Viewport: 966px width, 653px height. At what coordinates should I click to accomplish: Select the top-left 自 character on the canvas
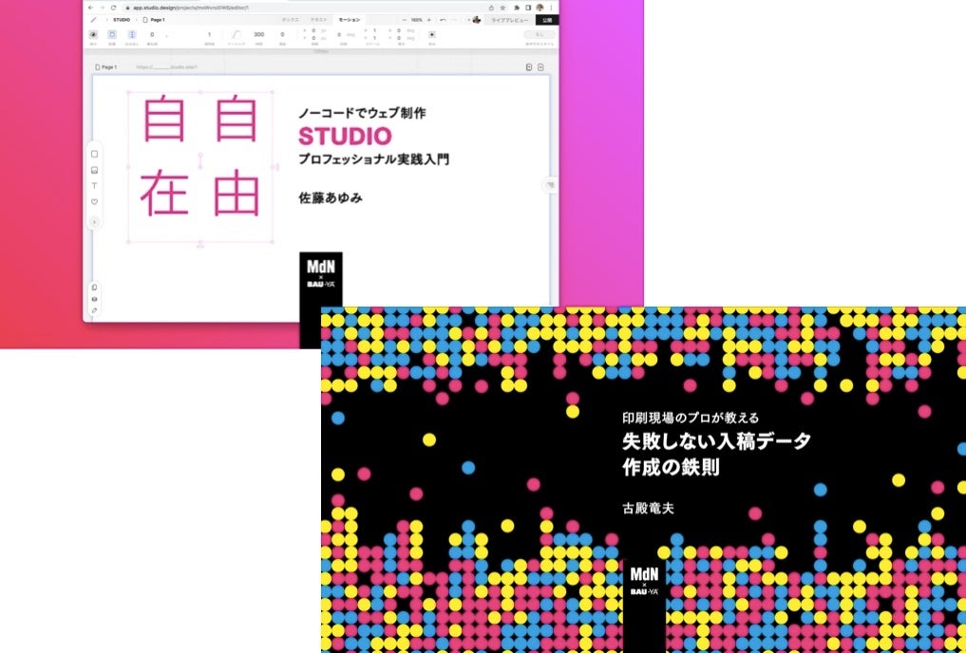[164, 119]
